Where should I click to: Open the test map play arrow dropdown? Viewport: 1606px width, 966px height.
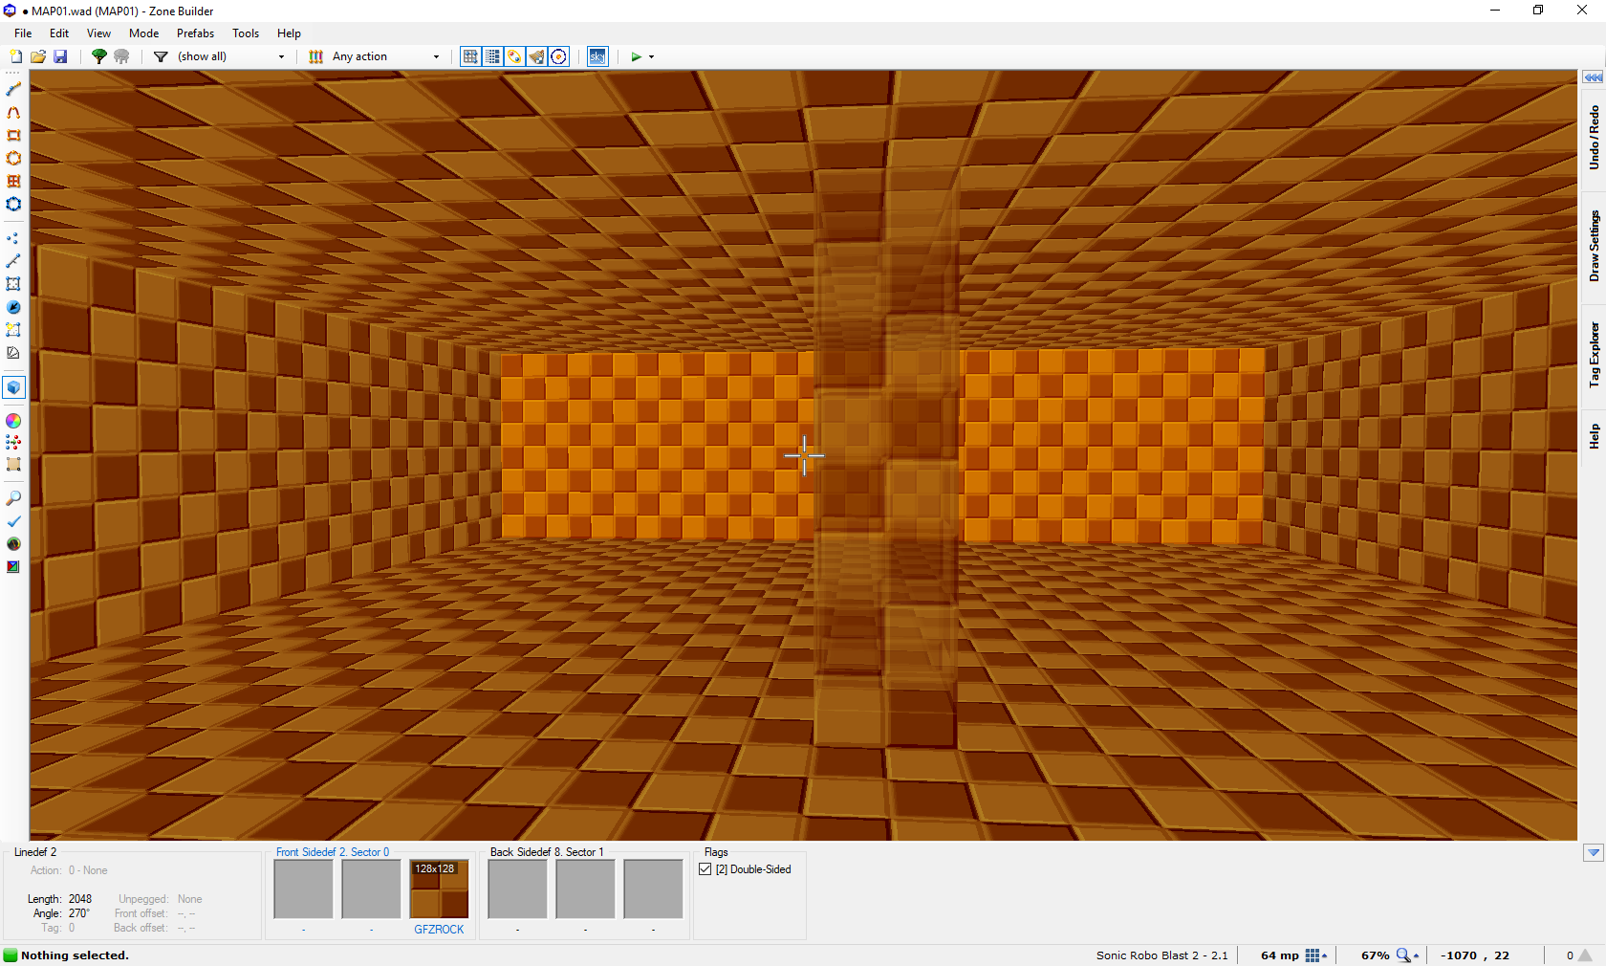[652, 56]
